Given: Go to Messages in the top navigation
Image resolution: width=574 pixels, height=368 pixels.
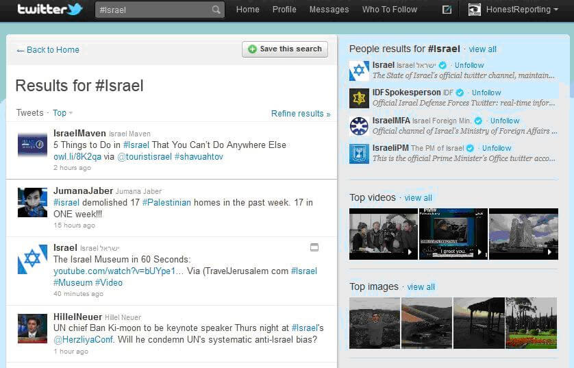Looking at the screenshot, I should (x=329, y=10).
